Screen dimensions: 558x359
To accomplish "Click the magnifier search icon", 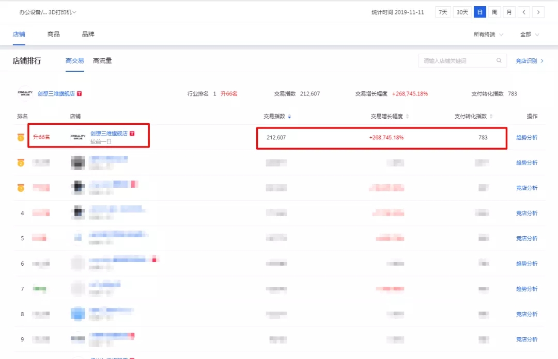I will tap(499, 60).
